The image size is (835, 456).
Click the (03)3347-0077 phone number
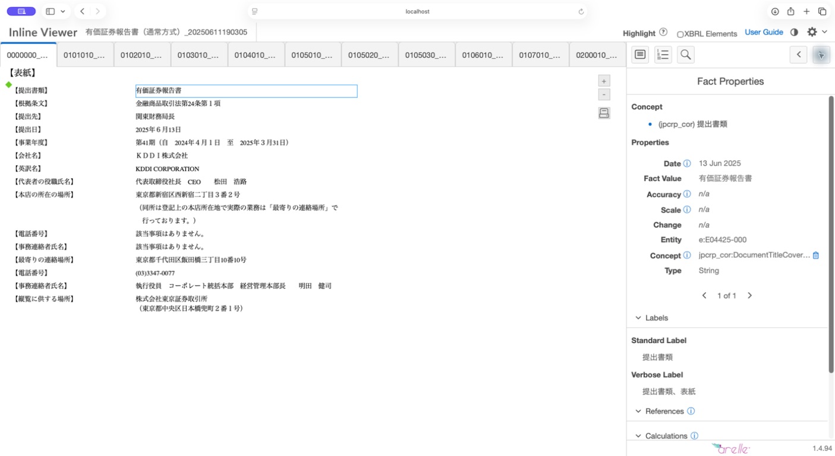tap(155, 273)
